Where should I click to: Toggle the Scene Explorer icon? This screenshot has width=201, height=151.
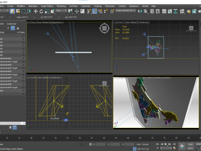click(x=152, y=11)
